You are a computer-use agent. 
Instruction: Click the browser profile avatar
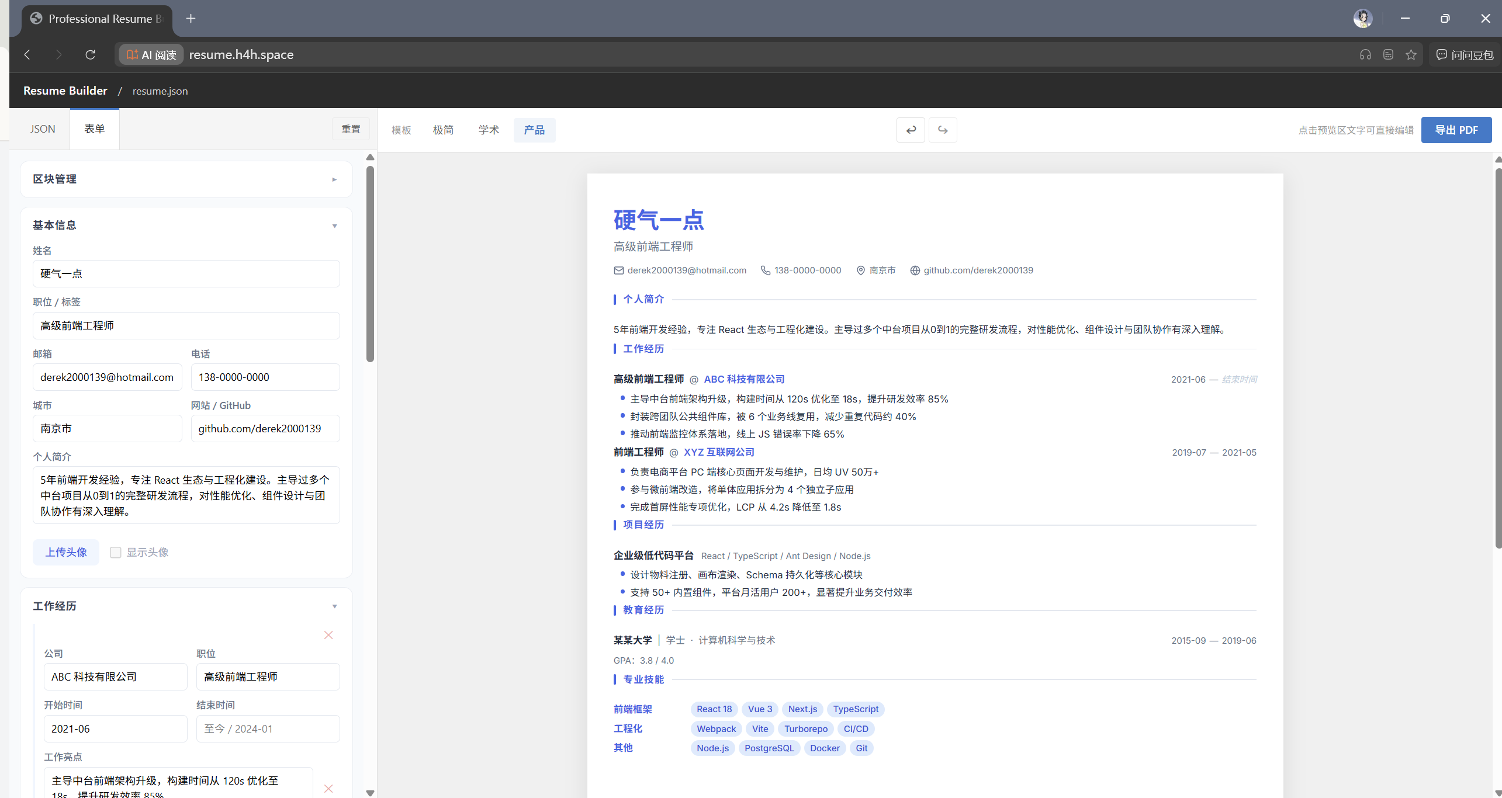(x=1362, y=19)
